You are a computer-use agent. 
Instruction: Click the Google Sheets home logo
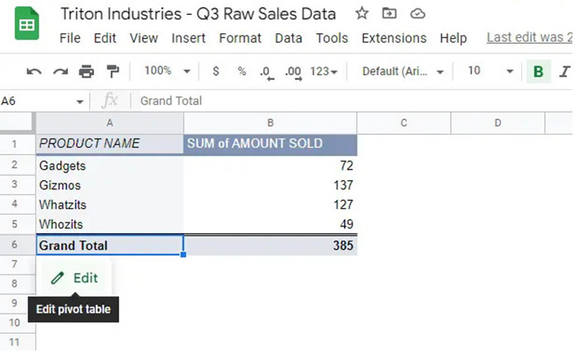(27, 26)
